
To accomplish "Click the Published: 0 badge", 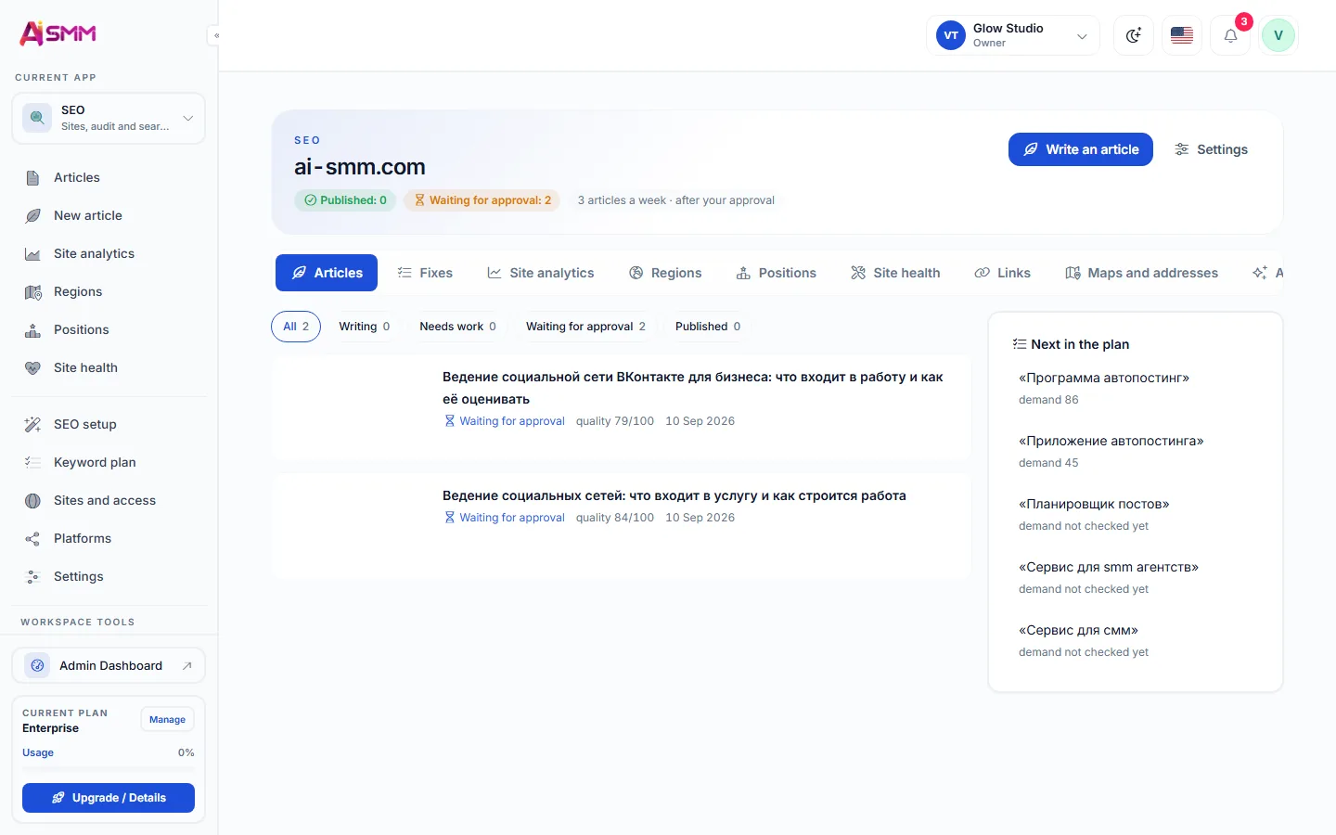I will coord(345,200).
